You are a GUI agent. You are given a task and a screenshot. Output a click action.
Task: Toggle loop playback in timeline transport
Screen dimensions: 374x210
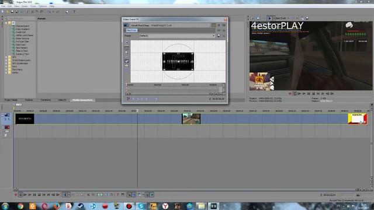pos(20,195)
